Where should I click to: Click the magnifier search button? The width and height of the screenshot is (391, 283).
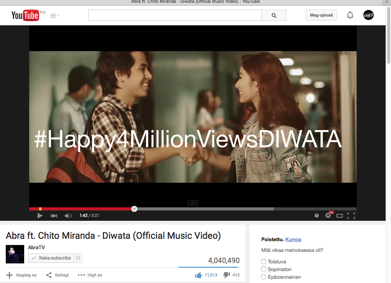274,15
